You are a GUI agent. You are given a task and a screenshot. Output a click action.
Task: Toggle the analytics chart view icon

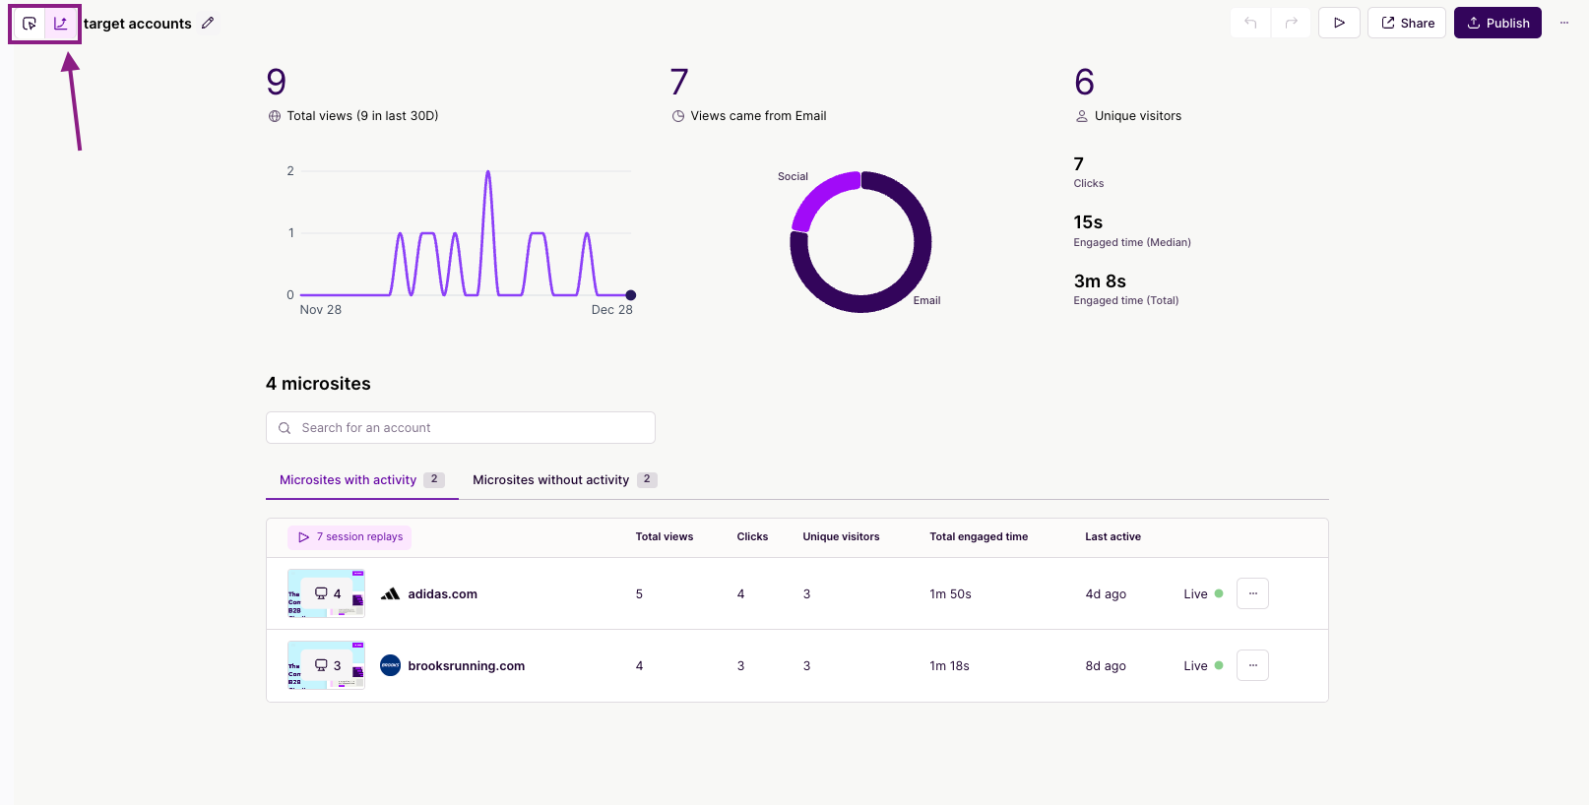61,24
